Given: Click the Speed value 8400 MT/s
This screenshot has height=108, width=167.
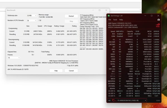Looking at the screenshot, I should point(120,31).
